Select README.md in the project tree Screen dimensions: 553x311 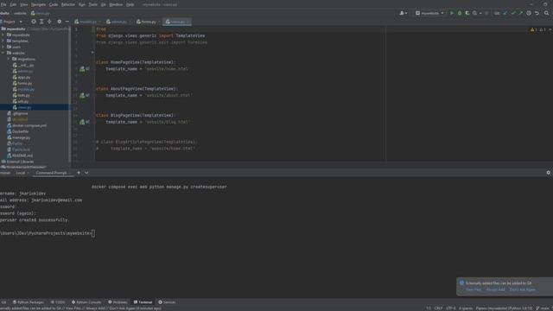pos(22,155)
